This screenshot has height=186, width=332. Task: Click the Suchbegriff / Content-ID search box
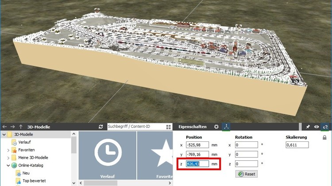pyautogui.click(x=136, y=127)
